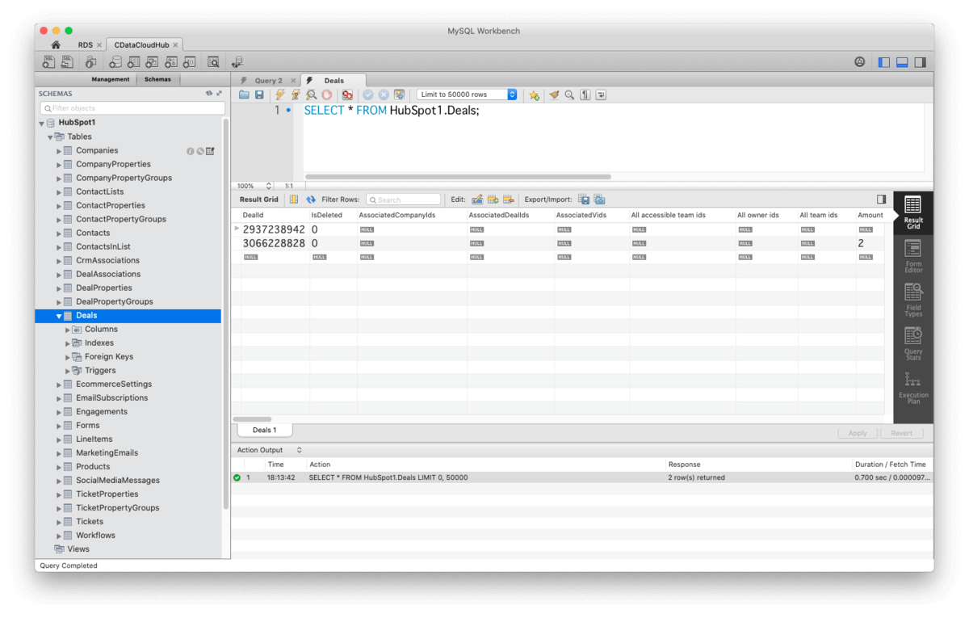Open the Form Editor side panel
The image size is (969, 618).
(x=912, y=256)
